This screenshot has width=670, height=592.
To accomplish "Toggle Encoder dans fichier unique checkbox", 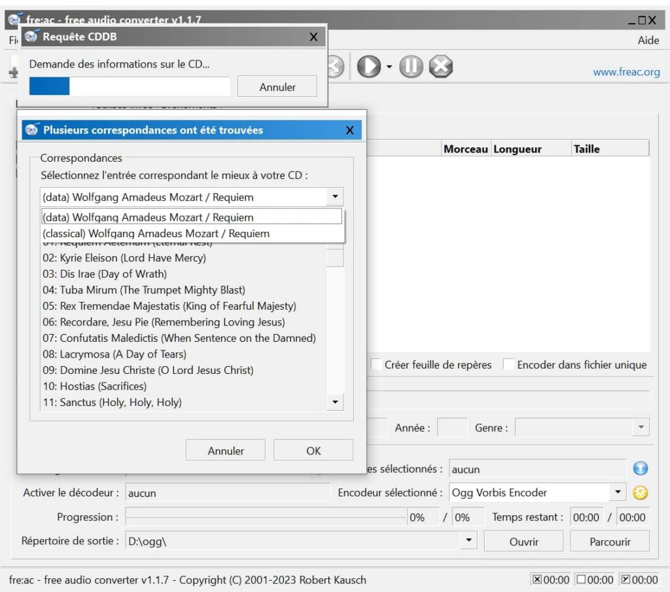I will pos(508,365).
